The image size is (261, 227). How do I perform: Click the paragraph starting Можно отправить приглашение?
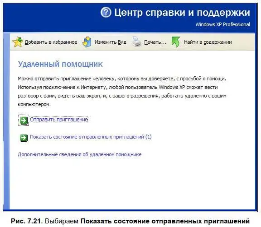click(x=122, y=91)
